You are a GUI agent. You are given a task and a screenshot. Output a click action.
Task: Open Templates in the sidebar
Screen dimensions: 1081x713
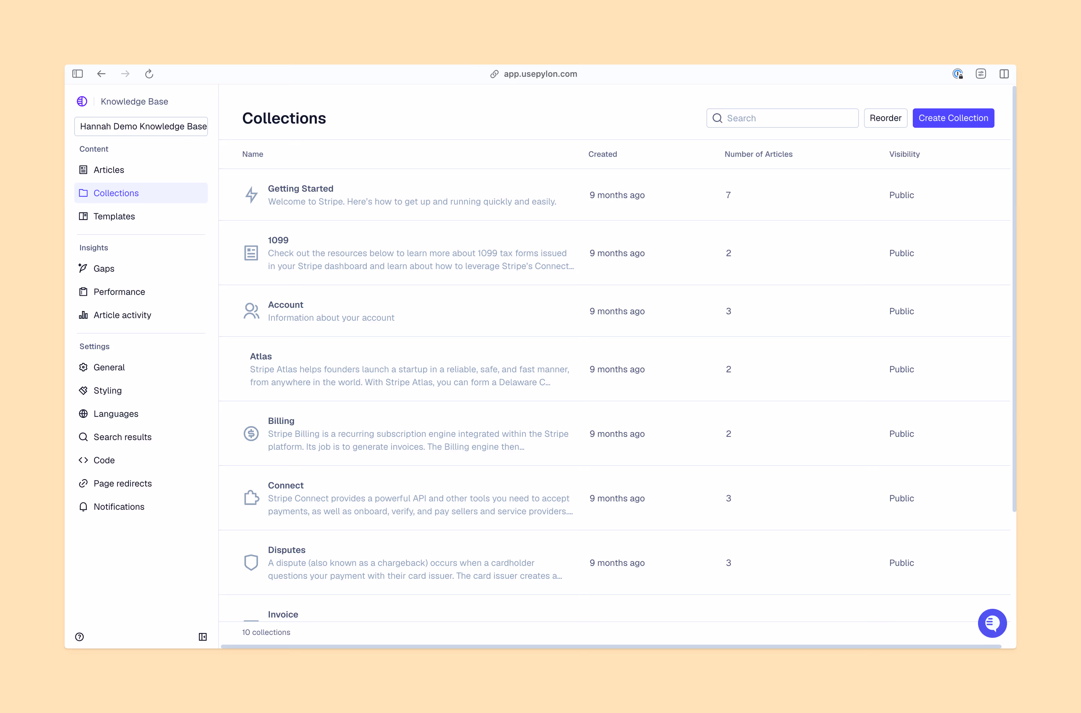[141, 216]
